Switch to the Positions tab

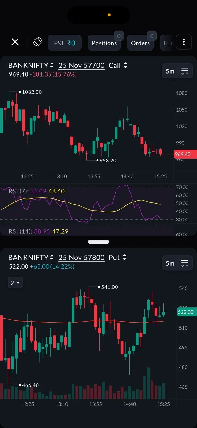pyautogui.click(x=104, y=43)
